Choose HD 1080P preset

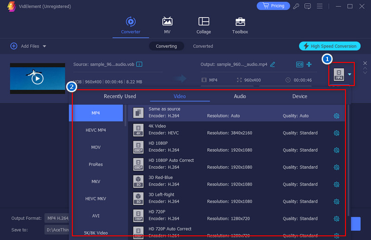point(237,147)
